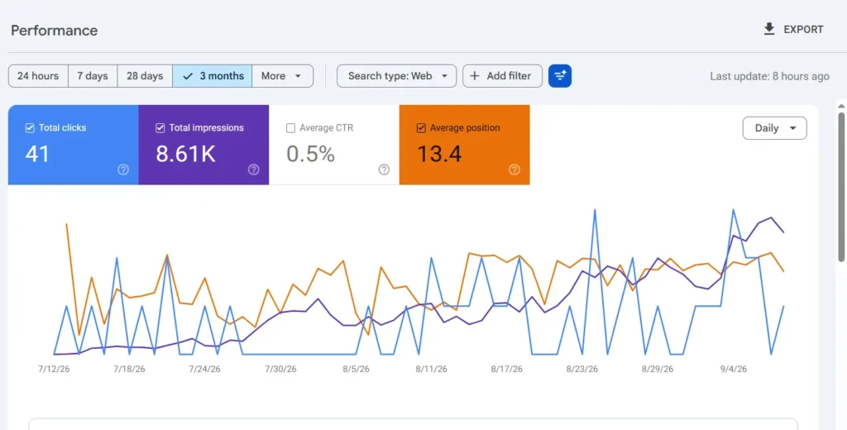Screen dimensions: 847x430
Task: Click the plus icon in Add filter
Action: [475, 76]
